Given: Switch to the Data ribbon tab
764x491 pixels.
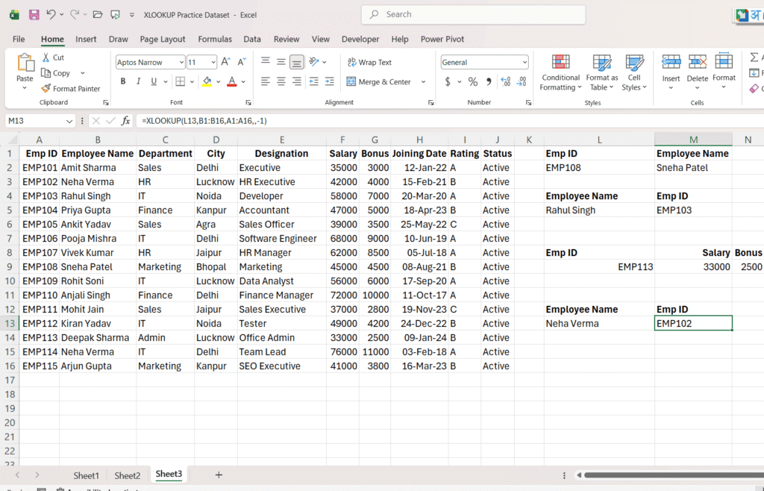Looking at the screenshot, I should 252,39.
